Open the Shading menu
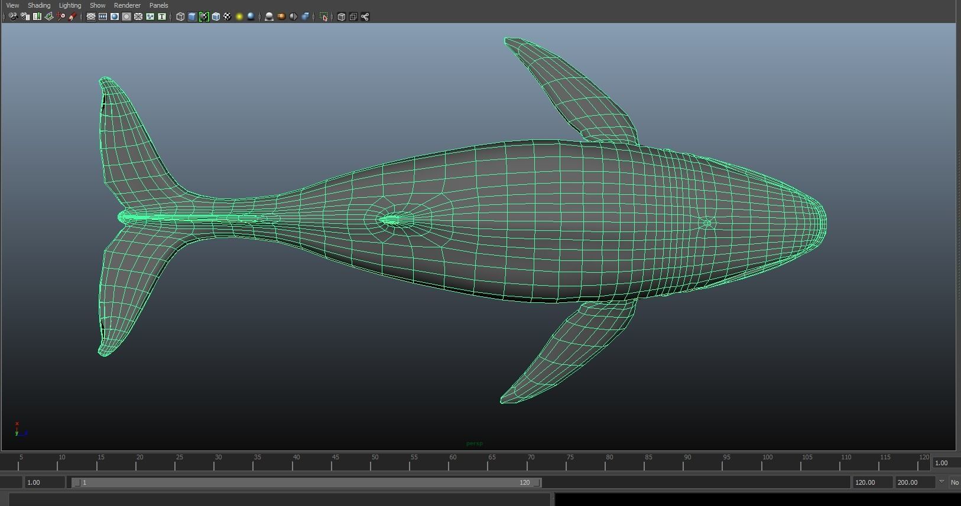 tap(39, 5)
